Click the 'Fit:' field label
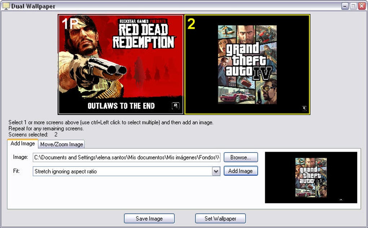368x228 pixels. [x=17, y=171]
